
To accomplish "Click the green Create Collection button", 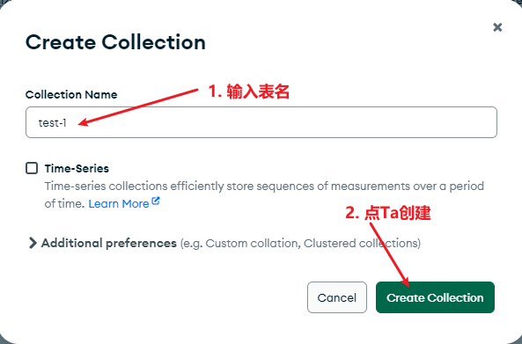I will tap(435, 297).
